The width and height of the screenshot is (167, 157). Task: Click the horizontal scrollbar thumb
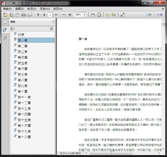pos(111,153)
